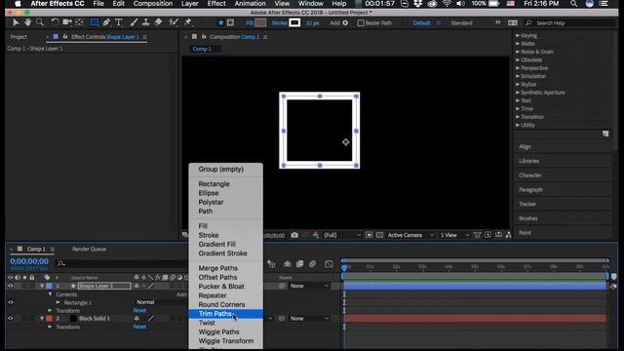Open the Active Camera view dropdown
The image size is (624, 351).
(410, 235)
